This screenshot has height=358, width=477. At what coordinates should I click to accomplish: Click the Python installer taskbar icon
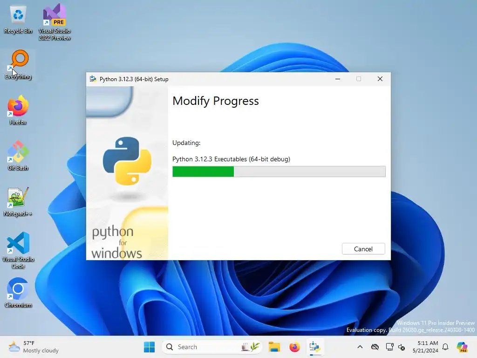(314, 347)
